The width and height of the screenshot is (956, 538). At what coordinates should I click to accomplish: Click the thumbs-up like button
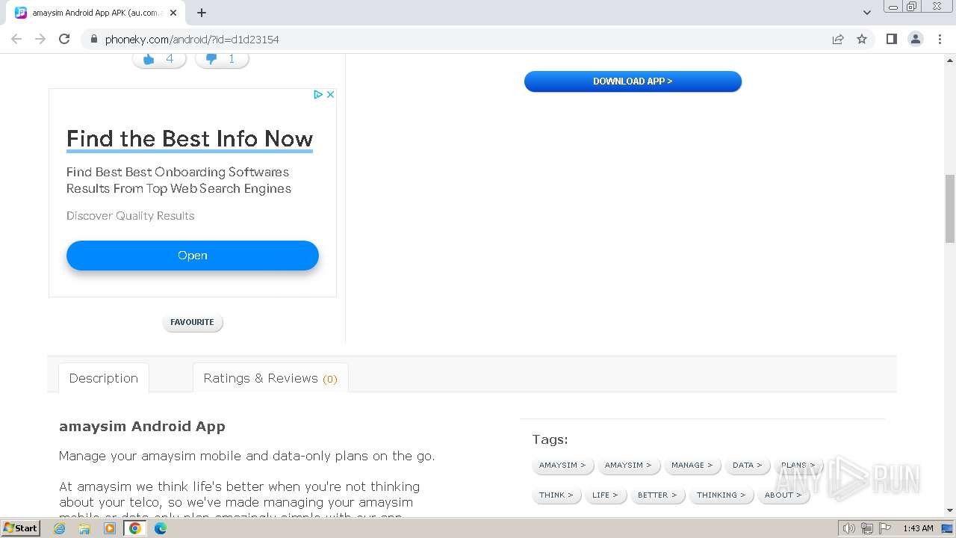(x=159, y=59)
